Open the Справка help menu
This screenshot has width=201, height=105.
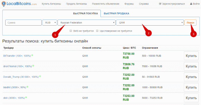click(144, 4)
